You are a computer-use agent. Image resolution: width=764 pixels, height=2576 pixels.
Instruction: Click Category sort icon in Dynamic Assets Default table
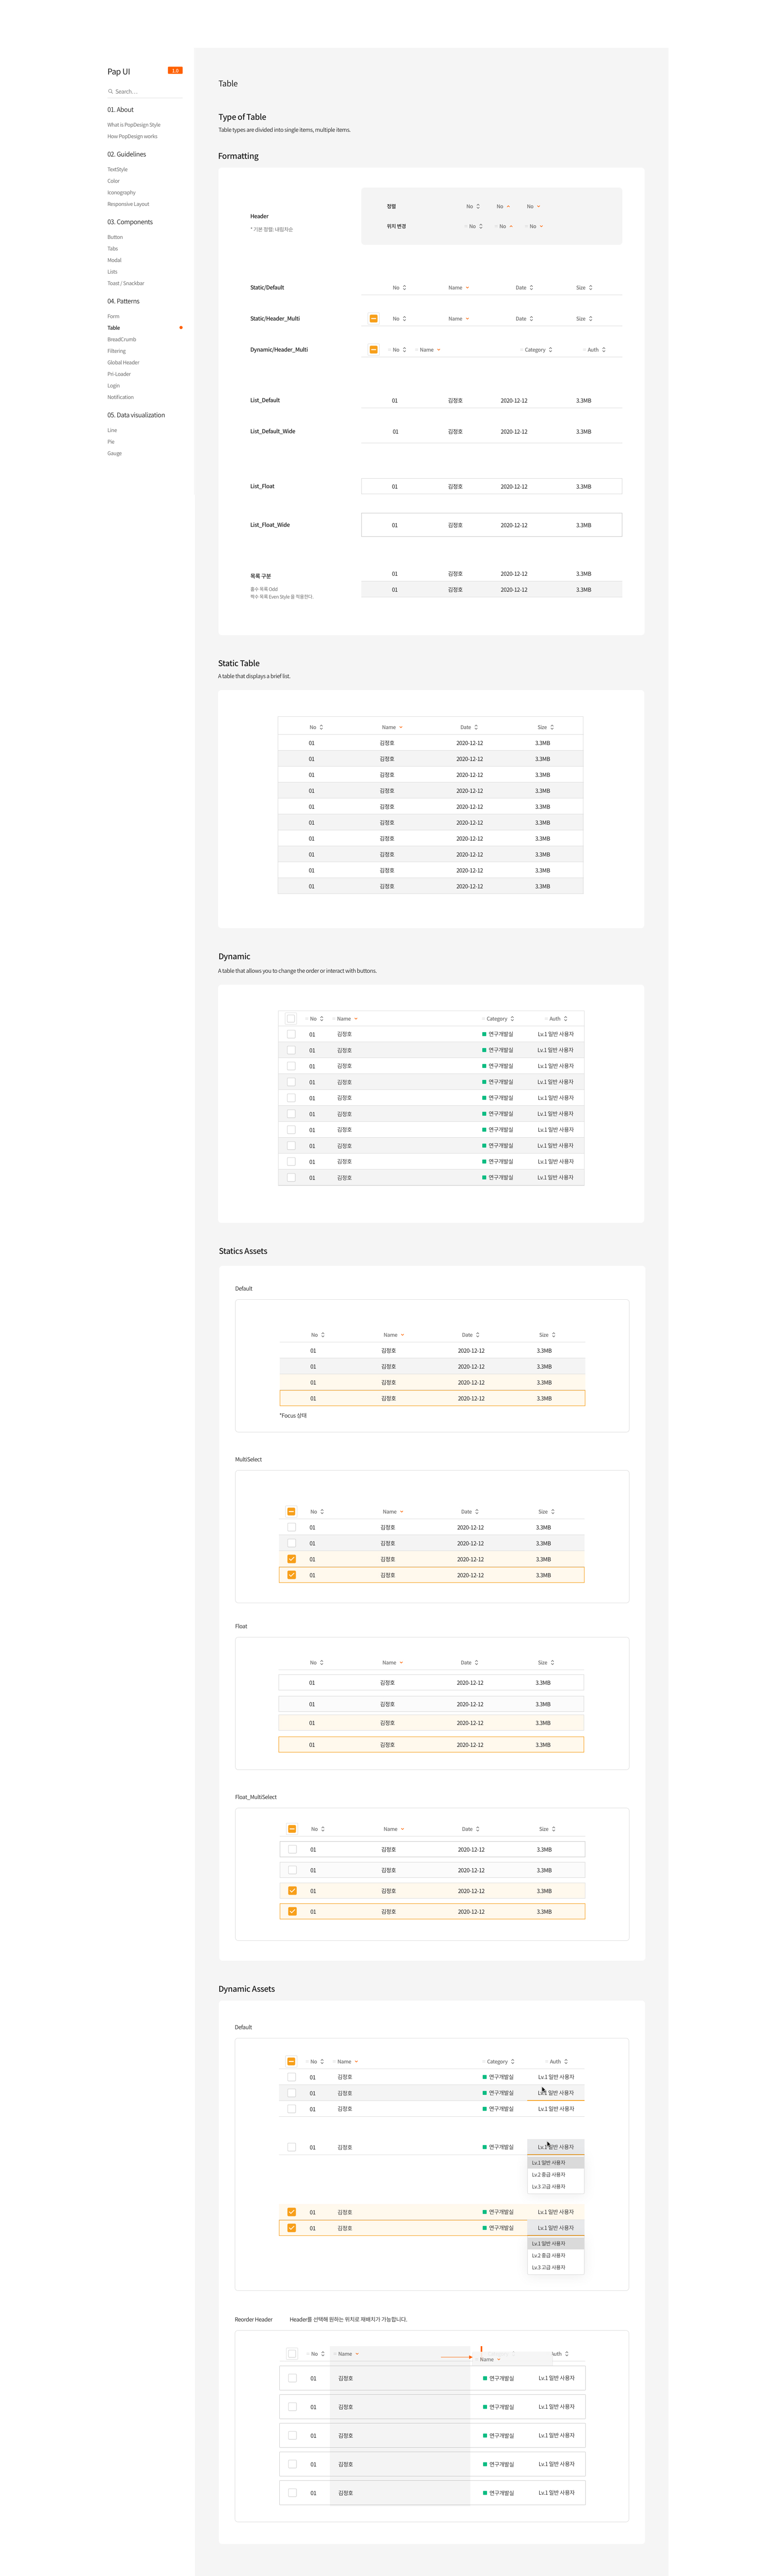(x=512, y=2061)
